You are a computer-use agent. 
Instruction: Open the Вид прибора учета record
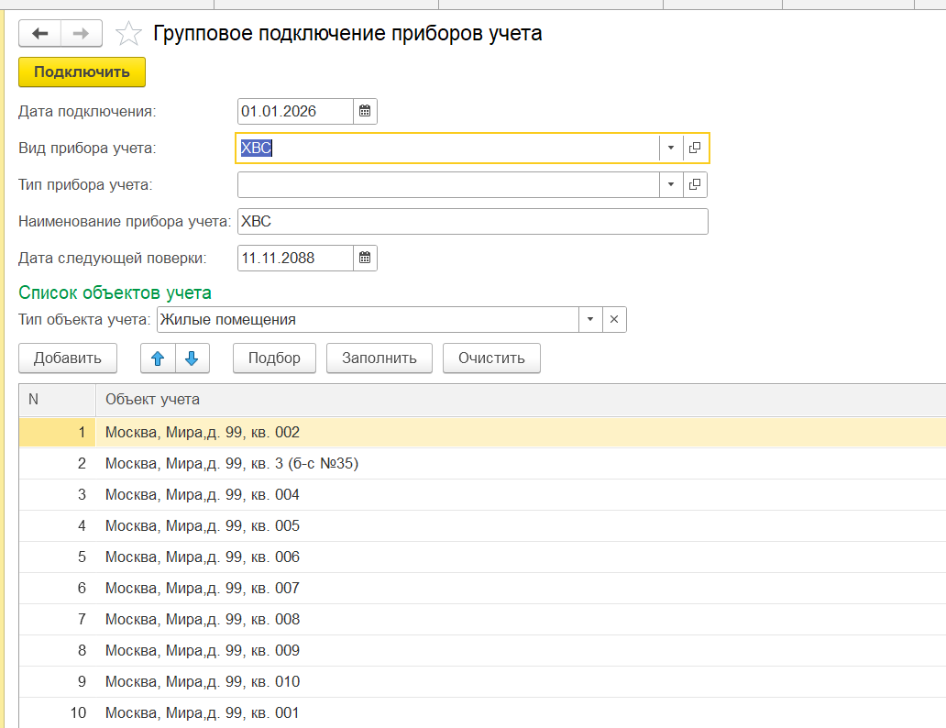[695, 148]
